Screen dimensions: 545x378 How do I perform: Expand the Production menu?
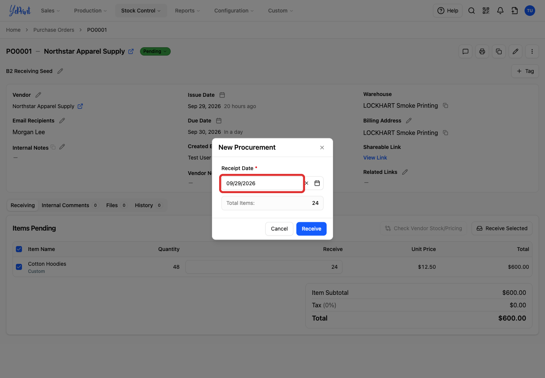[x=90, y=11]
